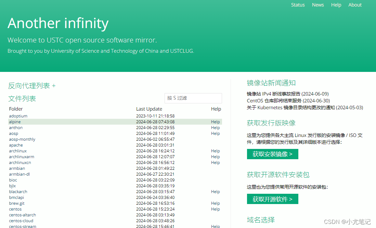Click timestamp 2024-06-28 07:43:08
This screenshot has height=228, width=376.
(155, 122)
